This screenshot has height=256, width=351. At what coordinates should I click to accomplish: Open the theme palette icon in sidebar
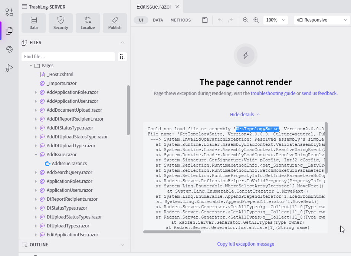coord(9,50)
